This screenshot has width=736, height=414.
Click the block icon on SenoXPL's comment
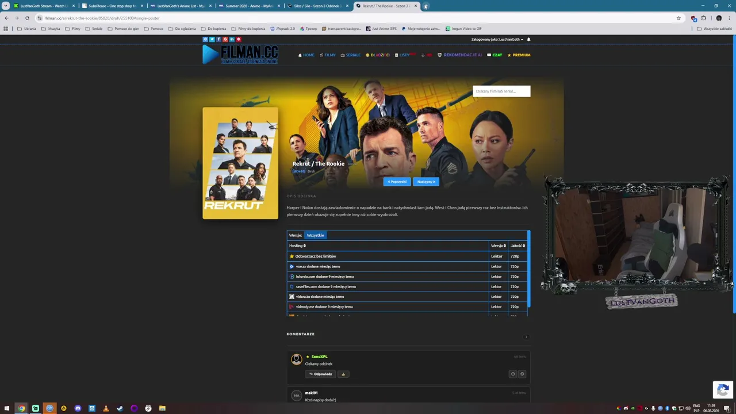click(x=522, y=374)
